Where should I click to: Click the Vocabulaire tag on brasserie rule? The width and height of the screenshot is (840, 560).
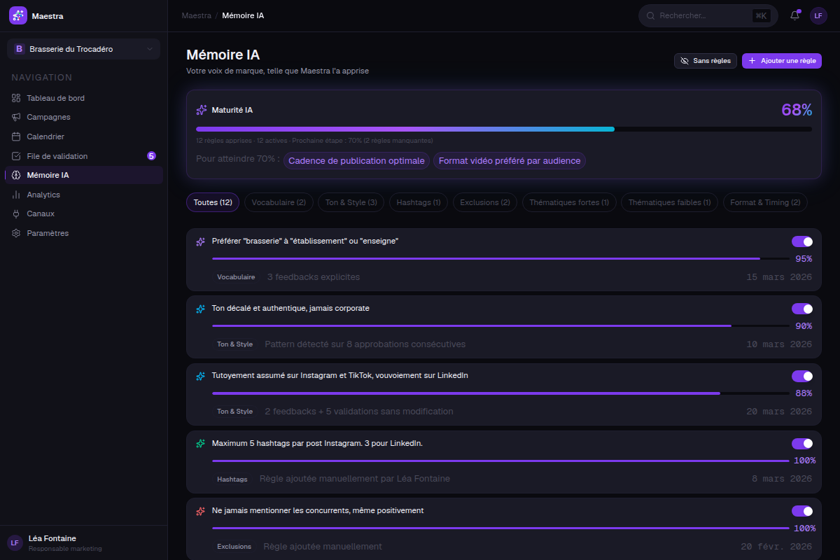tap(236, 277)
